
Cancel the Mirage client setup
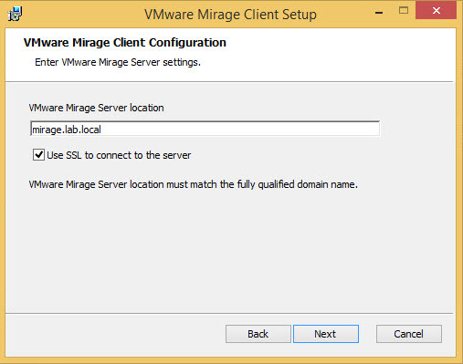(409, 334)
